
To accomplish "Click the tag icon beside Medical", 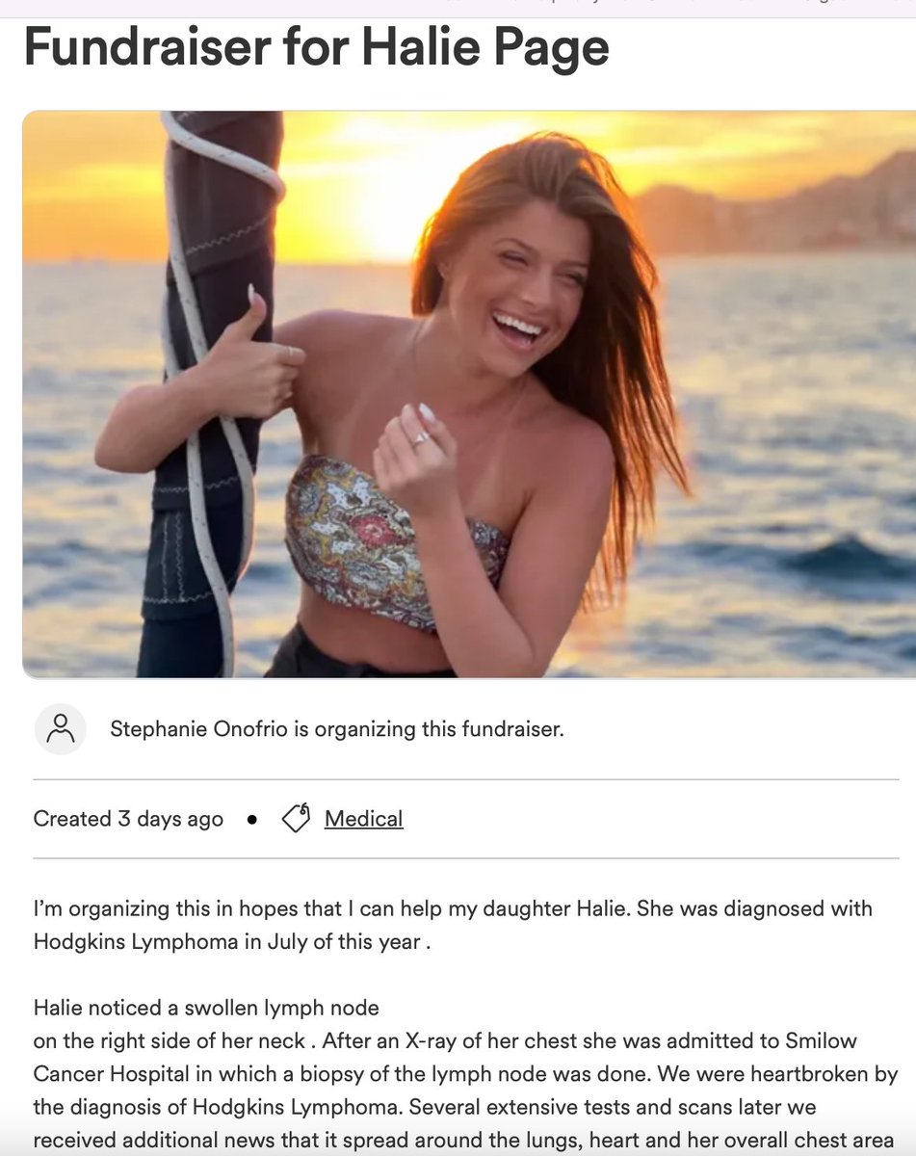I will coord(296,819).
